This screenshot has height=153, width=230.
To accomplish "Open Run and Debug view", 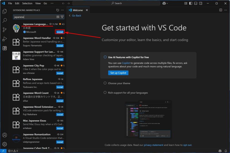I will pyautogui.click(x=5, y=39).
